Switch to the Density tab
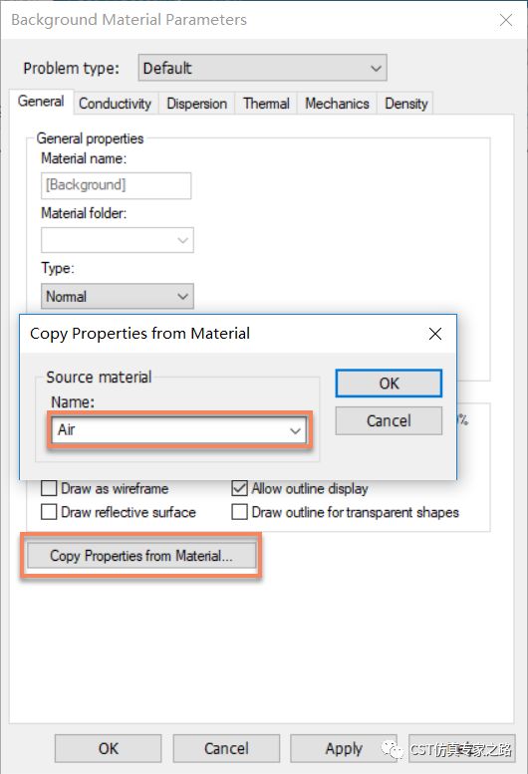This screenshot has height=774, width=528. pos(405,104)
